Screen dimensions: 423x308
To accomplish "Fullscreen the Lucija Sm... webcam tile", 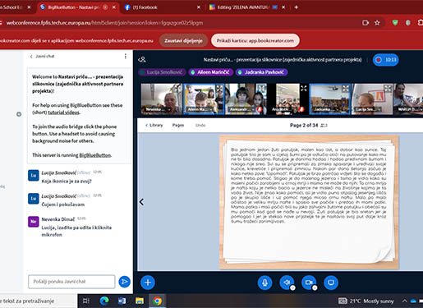I will pyautogui.click(x=388, y=88).
